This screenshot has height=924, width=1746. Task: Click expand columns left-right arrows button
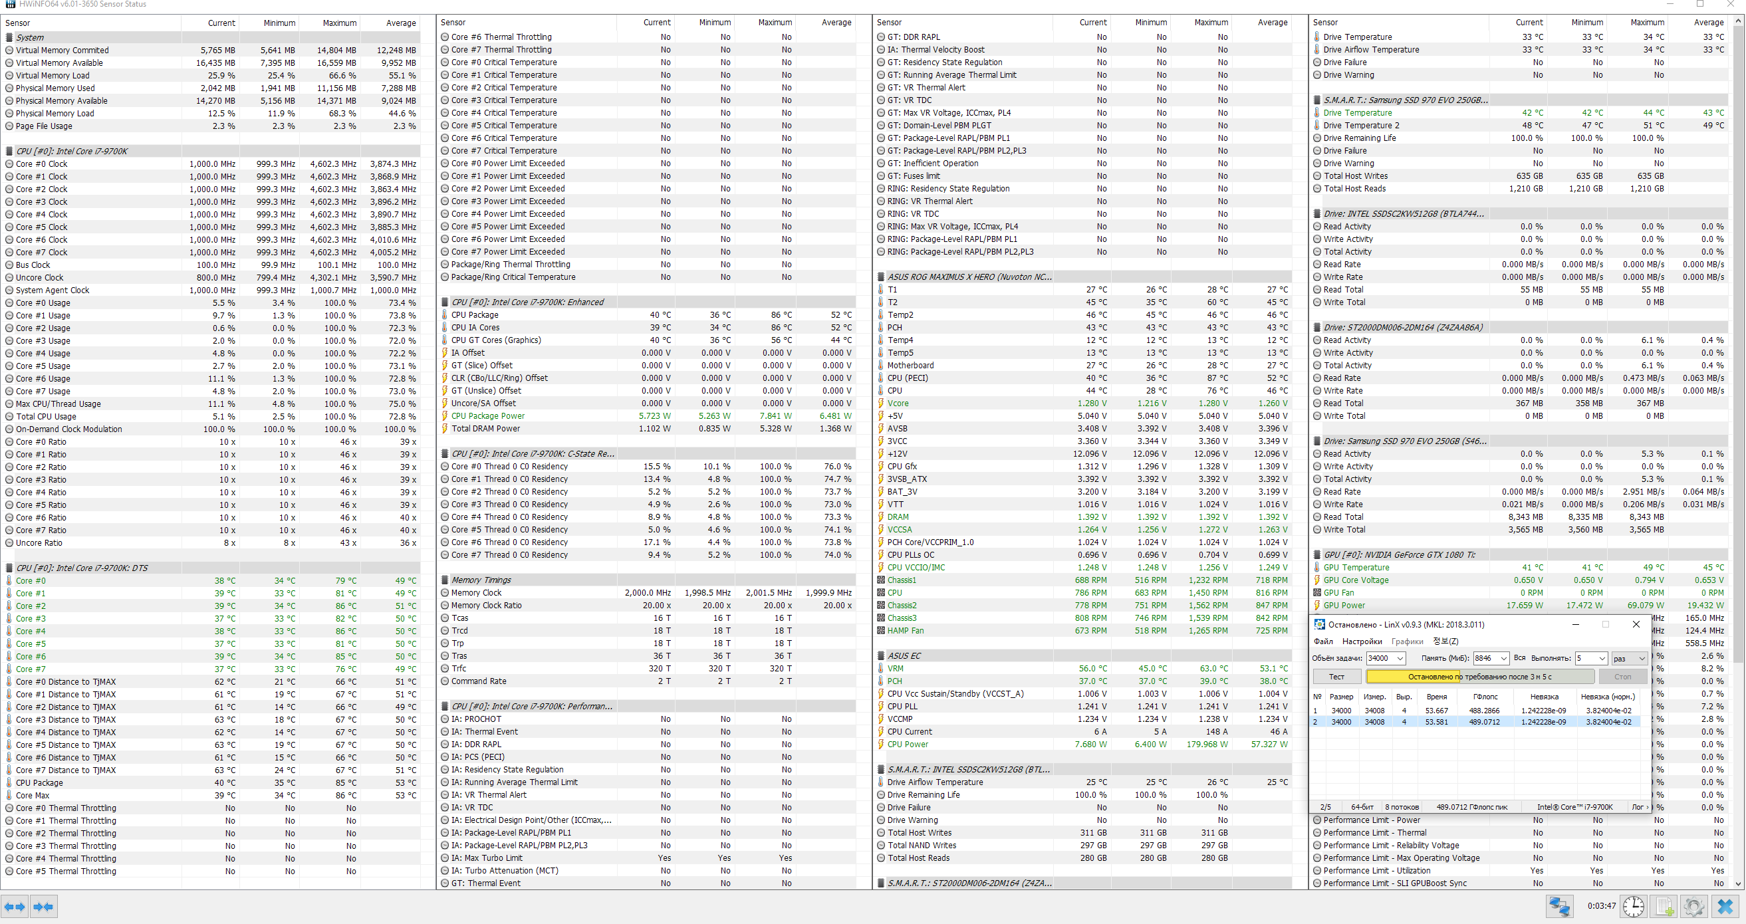[14, 907]
